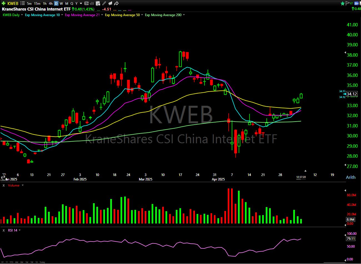Image resolution: width=361 pixels, height=264 pixels.
Task: Click the KWEB ticker symbol field
Action: tap(13, 3)
